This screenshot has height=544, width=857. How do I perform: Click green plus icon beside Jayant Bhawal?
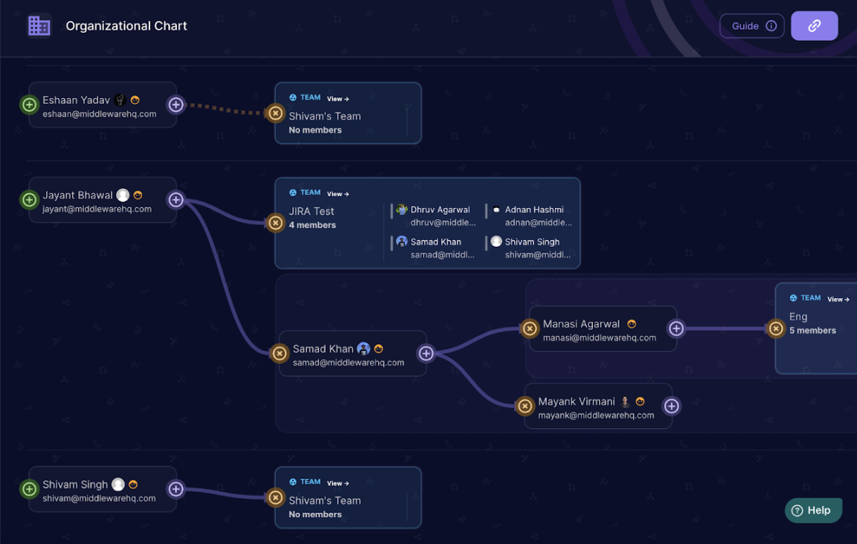point(29,200)
